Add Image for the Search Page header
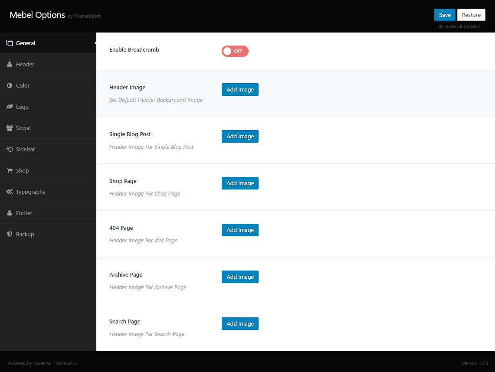The height and width of the screenshot is (372, 495). [x=240, y=323]
